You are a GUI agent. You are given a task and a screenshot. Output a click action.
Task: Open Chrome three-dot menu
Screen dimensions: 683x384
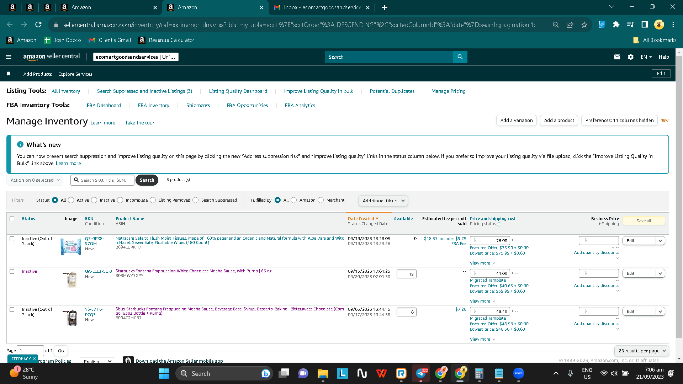coord(673,25)
